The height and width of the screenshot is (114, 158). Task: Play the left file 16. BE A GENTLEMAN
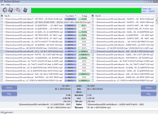[x=9, y=94]
